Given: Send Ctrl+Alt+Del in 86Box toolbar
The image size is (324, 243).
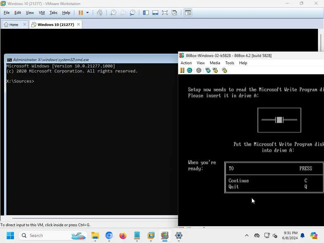Looking at the screenshot, I should (x=208, y=70).
